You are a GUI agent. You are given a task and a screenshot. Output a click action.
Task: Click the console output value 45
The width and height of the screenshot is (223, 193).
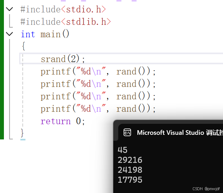tap(123, 150)
